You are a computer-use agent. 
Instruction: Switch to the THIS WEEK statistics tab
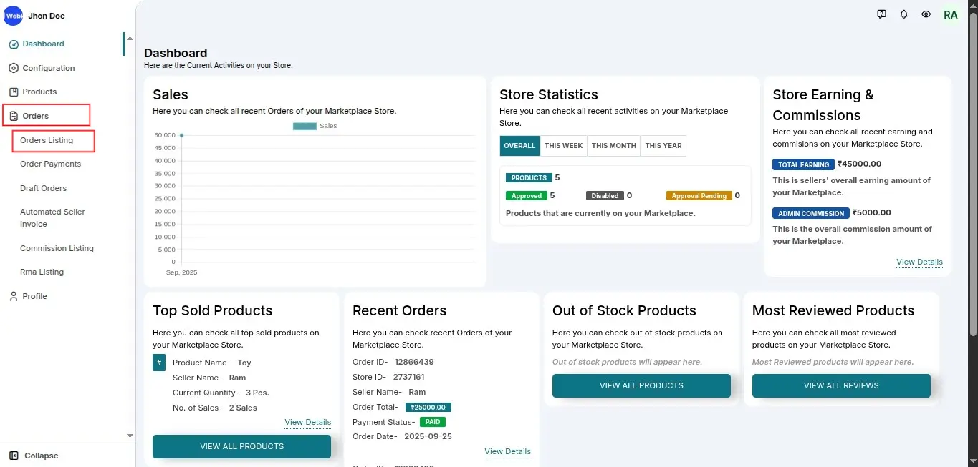tap(563, 145)
